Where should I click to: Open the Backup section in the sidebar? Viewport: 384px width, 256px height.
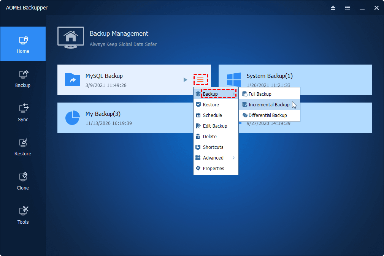click(23, 79)
